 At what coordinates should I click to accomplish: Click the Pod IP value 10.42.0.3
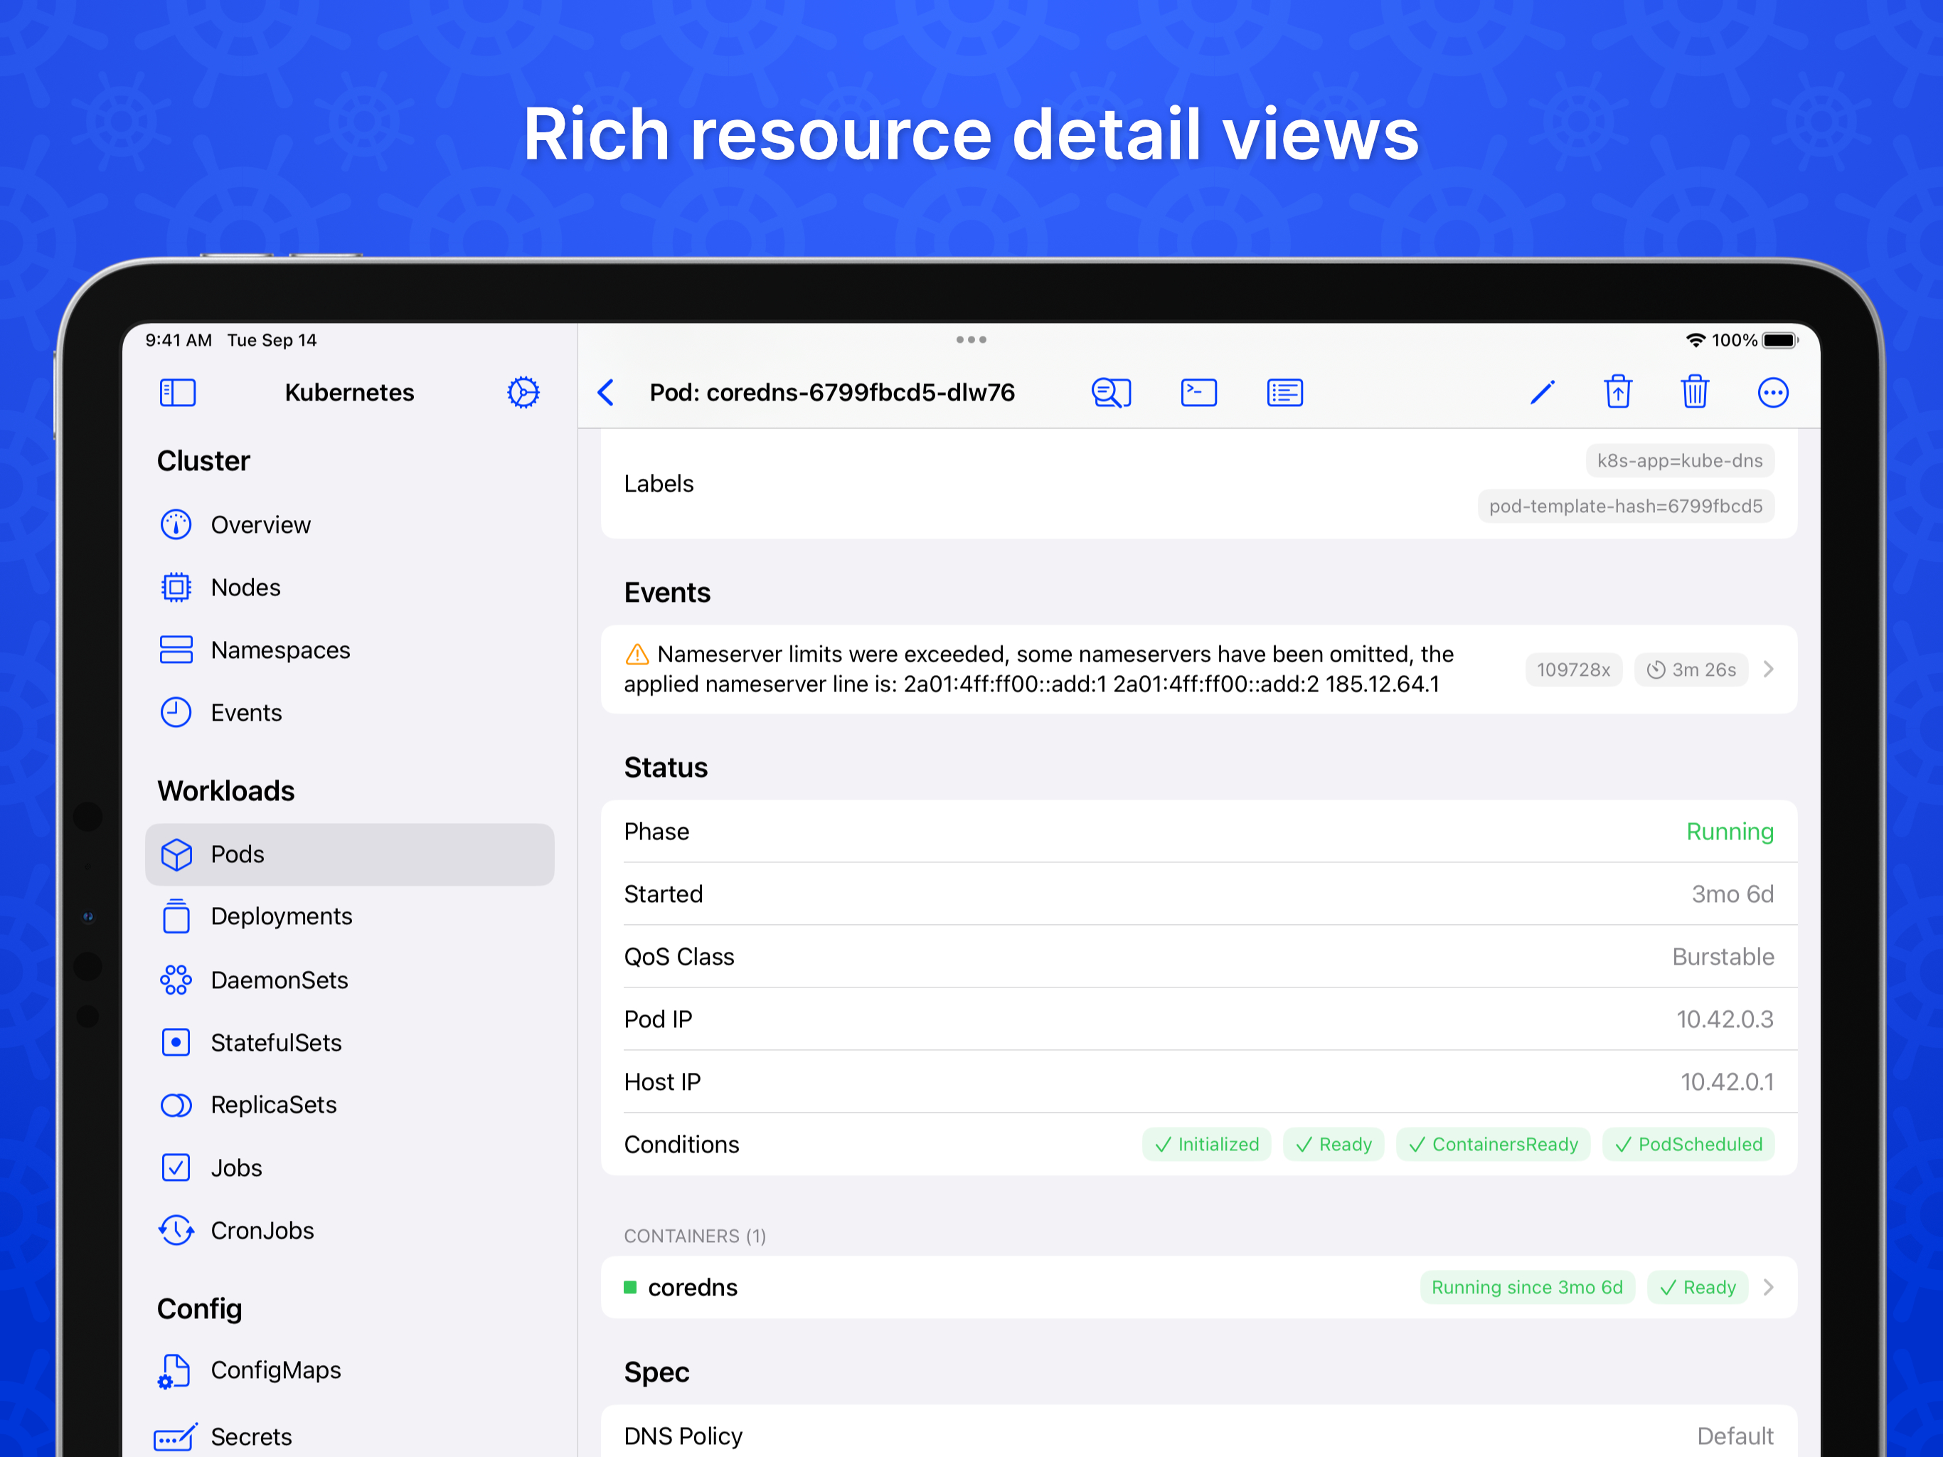click(x=1724, y=1019)
